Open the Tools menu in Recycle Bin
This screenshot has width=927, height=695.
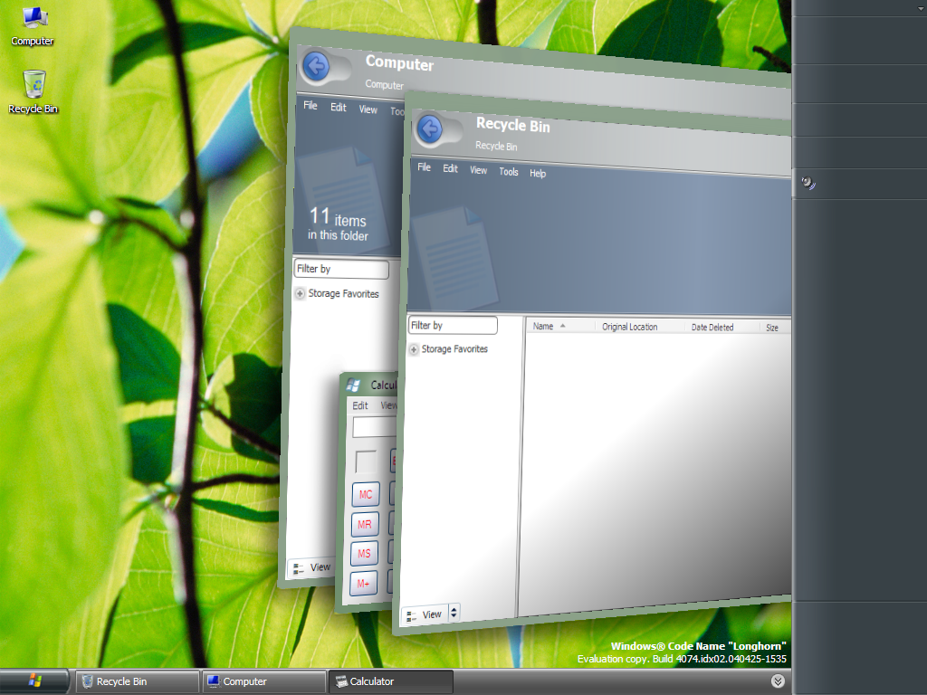509,171
